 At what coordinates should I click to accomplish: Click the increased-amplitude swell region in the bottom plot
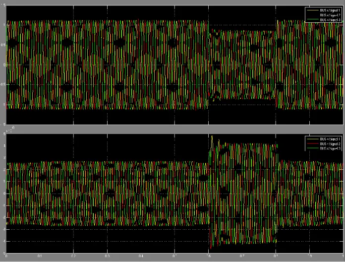[x=242, y=194]
